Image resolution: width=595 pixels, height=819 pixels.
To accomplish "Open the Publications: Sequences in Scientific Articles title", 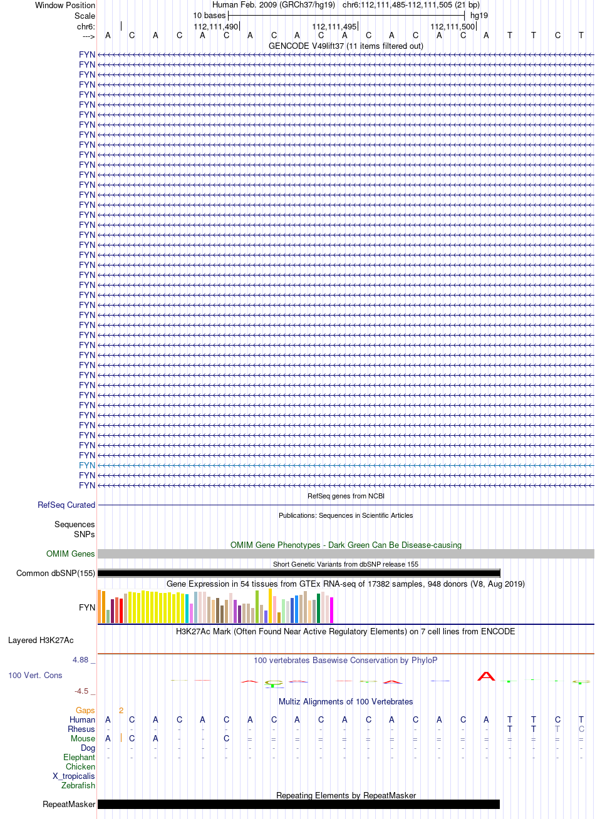I will coord(346,515).
